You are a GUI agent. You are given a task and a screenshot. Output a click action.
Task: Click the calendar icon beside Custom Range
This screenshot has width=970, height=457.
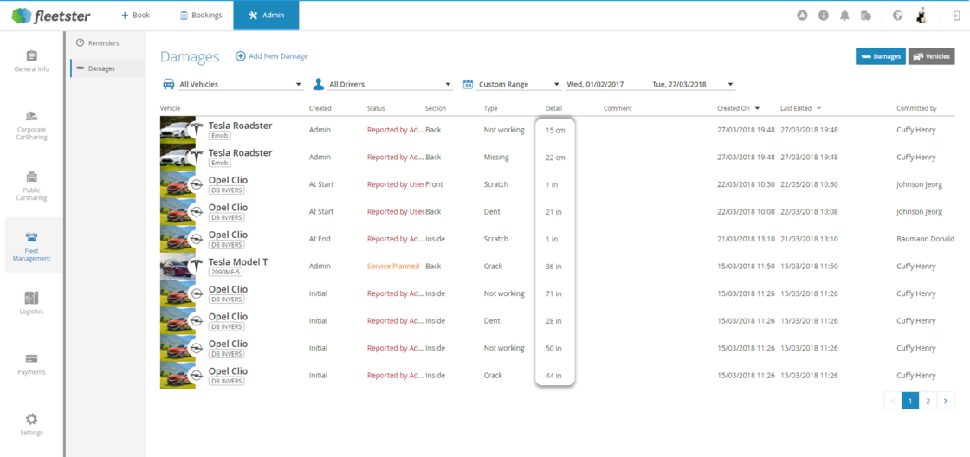469,84
